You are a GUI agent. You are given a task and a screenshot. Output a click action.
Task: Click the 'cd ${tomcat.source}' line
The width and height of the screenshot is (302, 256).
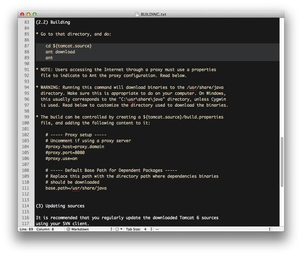[x=69, y=46]
